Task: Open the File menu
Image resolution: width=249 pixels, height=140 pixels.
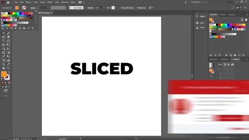Action: tap(16, 2)
